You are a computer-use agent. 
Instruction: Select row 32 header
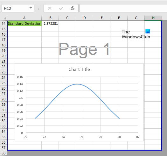(x=3, y=121)
